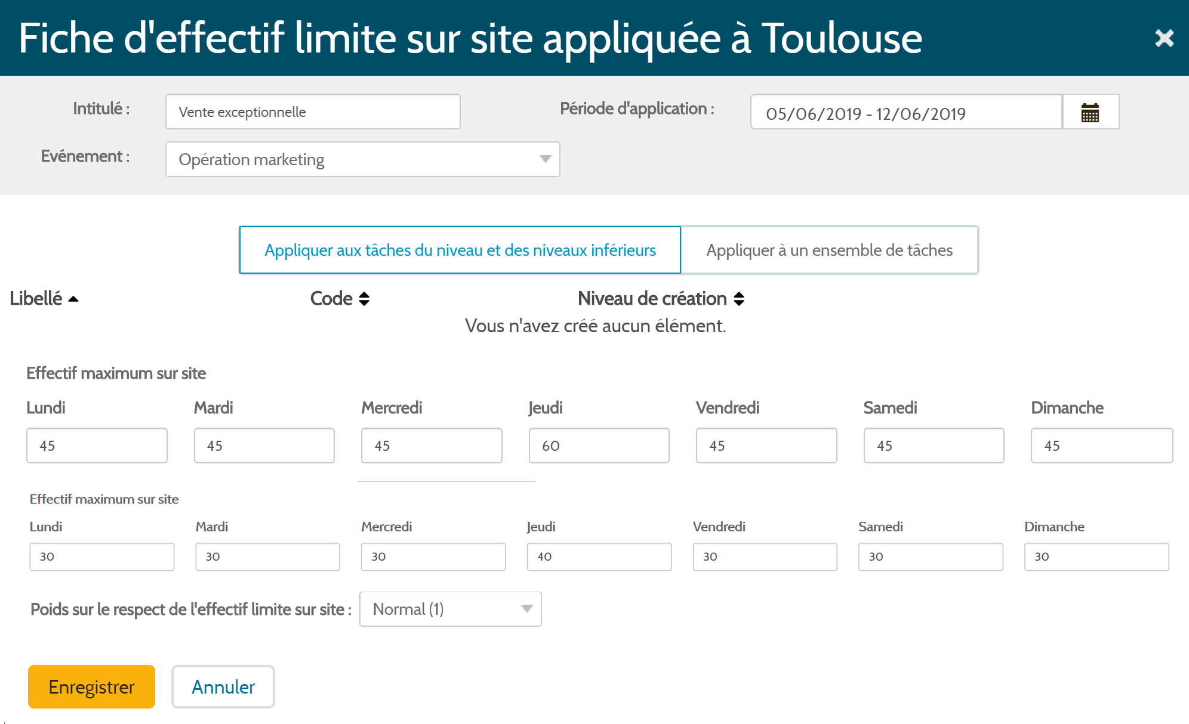Edit the second Dimanche field showing 30
1189x724 pixels.
click(x=1097, y=556)
